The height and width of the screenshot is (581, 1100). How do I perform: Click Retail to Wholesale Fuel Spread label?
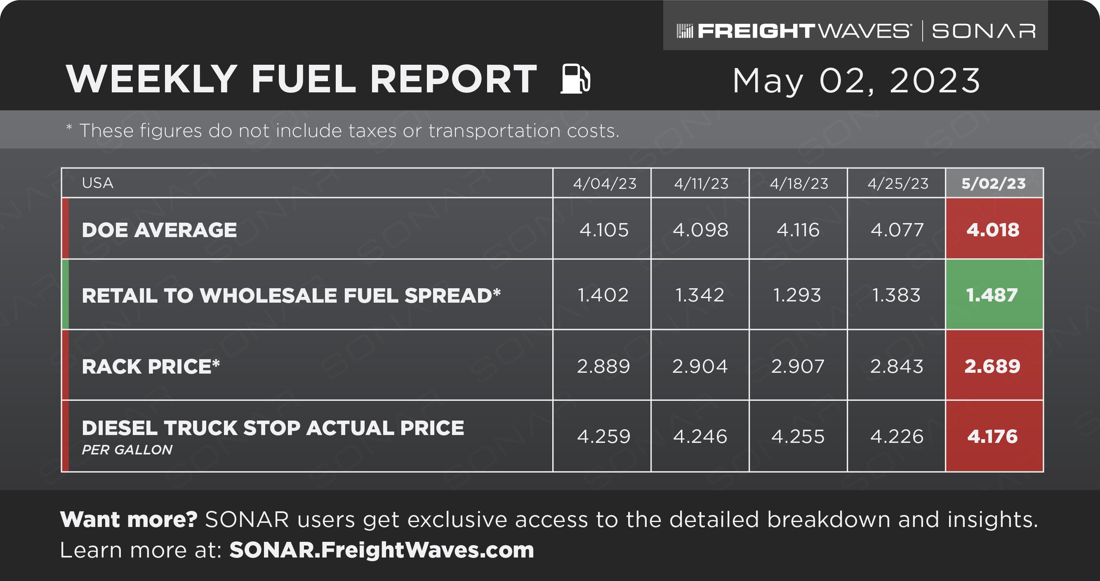click(291, 295)
